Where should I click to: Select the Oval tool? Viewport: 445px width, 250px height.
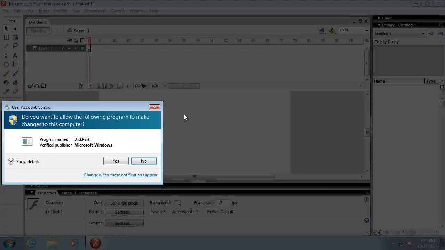click(x=6, y=65)
